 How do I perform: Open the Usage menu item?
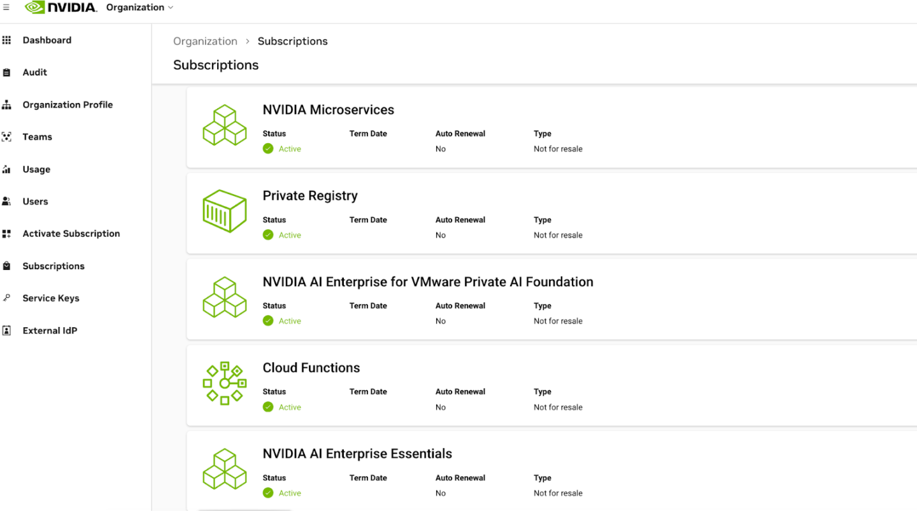pos(36,169)
